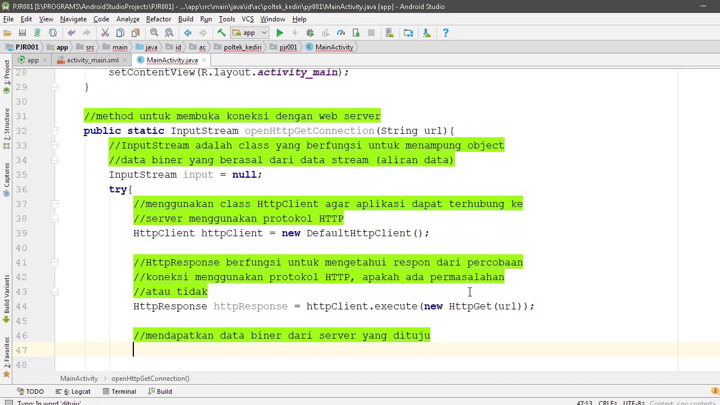The width and height of the screenshot is (720, 405).
Task: Click MainActivity in bottom breadcrumb
Action: click(79, 379)
